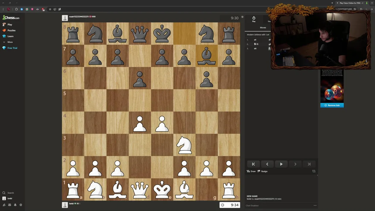Click the empty highlighted f8 square
This screenshot has height=211, width=375.
click(x=184, y=34)
